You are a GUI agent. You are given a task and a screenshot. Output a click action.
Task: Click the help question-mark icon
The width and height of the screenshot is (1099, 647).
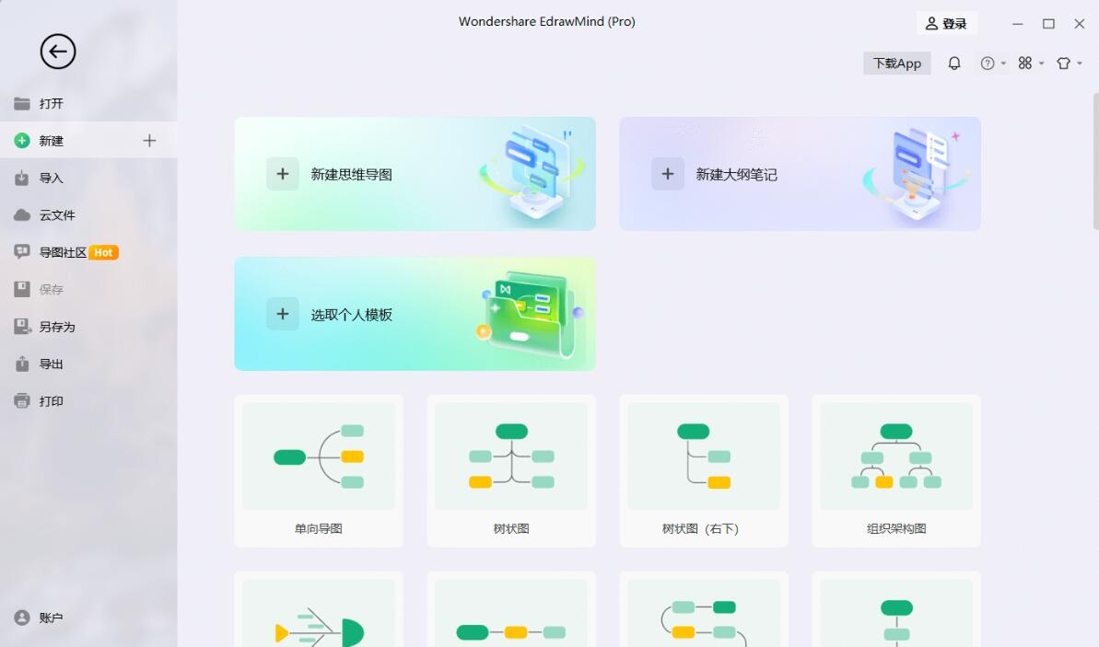988,63
